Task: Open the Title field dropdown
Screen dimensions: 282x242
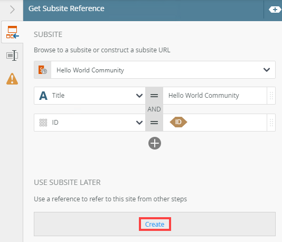Action: coord(139,96)
